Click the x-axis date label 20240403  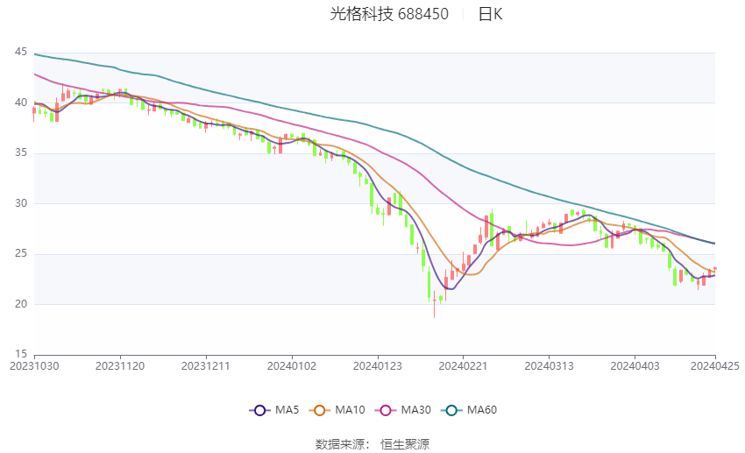[x=635, y=366]
